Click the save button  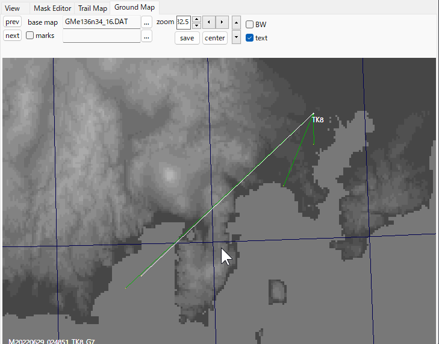pos(187,38)
